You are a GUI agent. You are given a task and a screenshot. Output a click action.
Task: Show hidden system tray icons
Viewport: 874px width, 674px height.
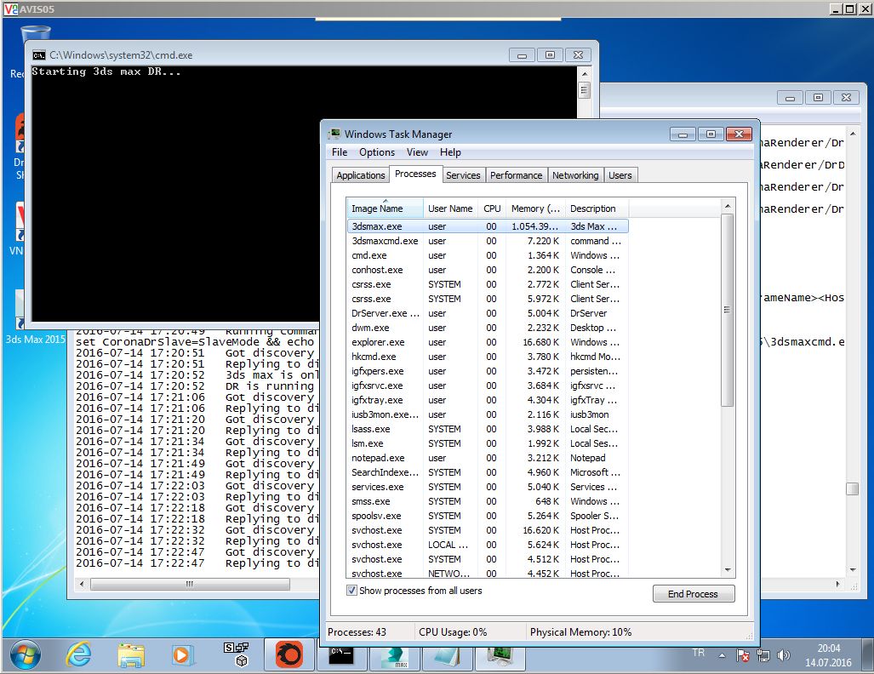point(722,655)
